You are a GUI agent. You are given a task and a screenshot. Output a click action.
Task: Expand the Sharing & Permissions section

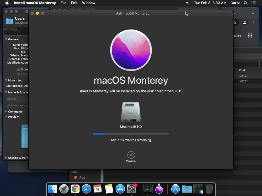(x=6, y=157)
